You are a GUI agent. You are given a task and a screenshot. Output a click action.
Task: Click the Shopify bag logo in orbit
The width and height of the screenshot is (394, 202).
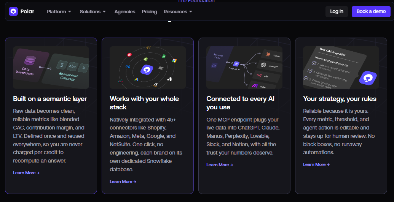145,59
